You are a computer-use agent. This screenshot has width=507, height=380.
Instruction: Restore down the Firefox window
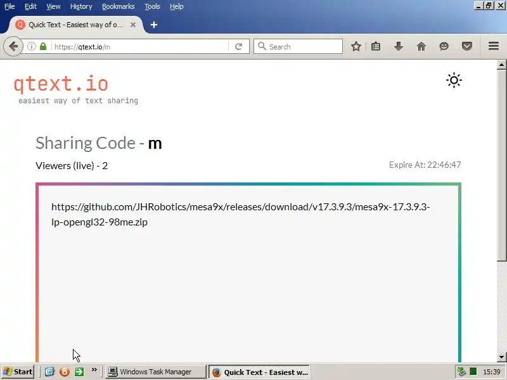coord(489,6)
